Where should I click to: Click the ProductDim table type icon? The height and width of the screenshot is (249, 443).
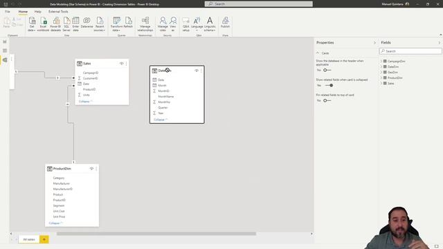click(50, 169)
